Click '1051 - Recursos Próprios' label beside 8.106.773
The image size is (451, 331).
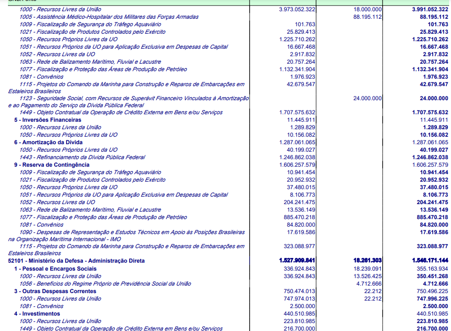pos(124,195)
